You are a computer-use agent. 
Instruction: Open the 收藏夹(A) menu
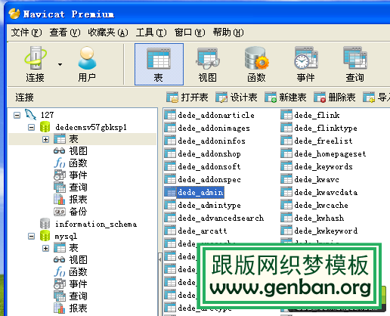click(x=108, y=33)
